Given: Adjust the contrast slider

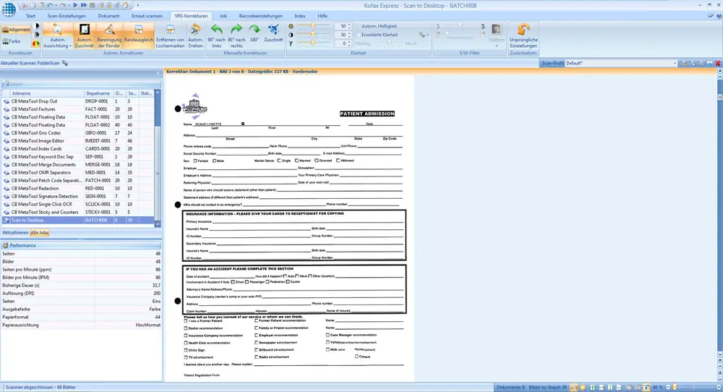Looking at the screenshot, I should click(x=313, y=35).
